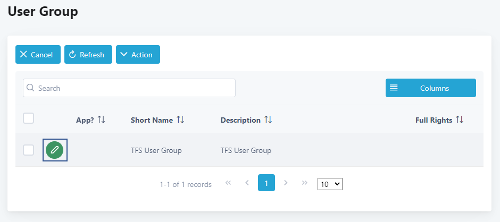500x222 pixels.
Task: Tick the select-all header checkbox
Action: click(x=29, y=118)
